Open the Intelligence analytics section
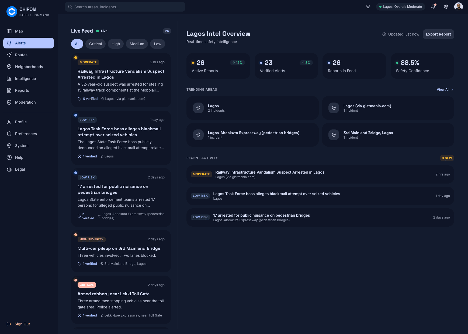468x334 pixels. (x=25, y=78)
